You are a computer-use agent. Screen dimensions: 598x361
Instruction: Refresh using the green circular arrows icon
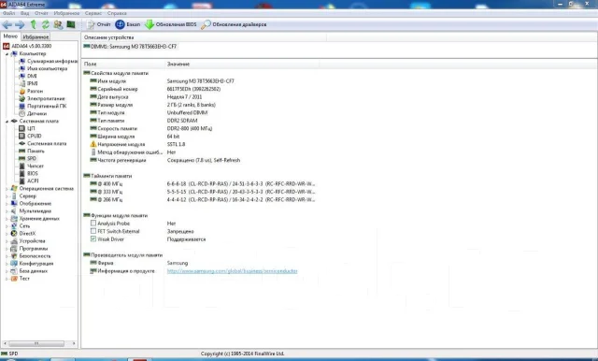tap(46, 24)
